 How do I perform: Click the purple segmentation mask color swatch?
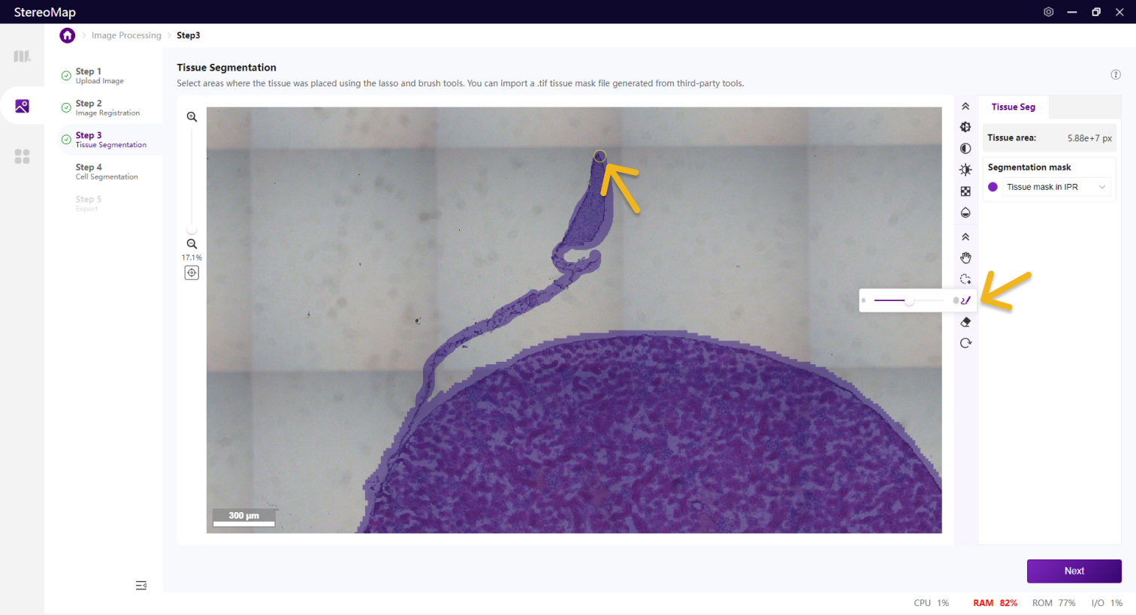point(992,187)
